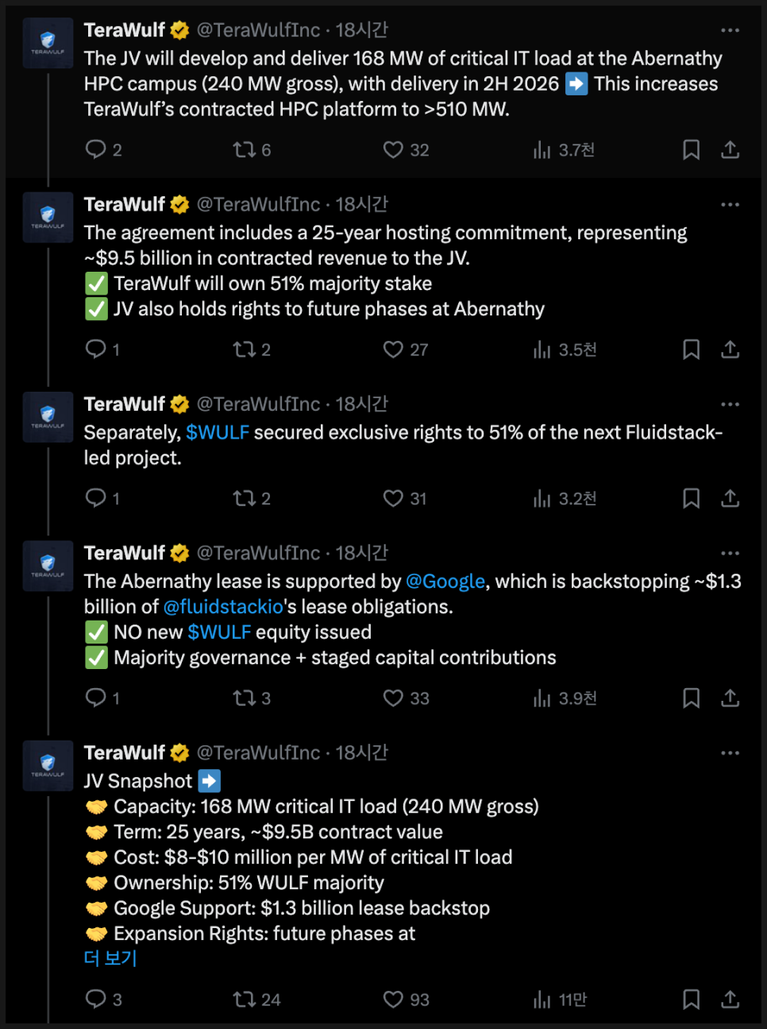View analytics of the JV Snapshot tweet

[543, 1000]
